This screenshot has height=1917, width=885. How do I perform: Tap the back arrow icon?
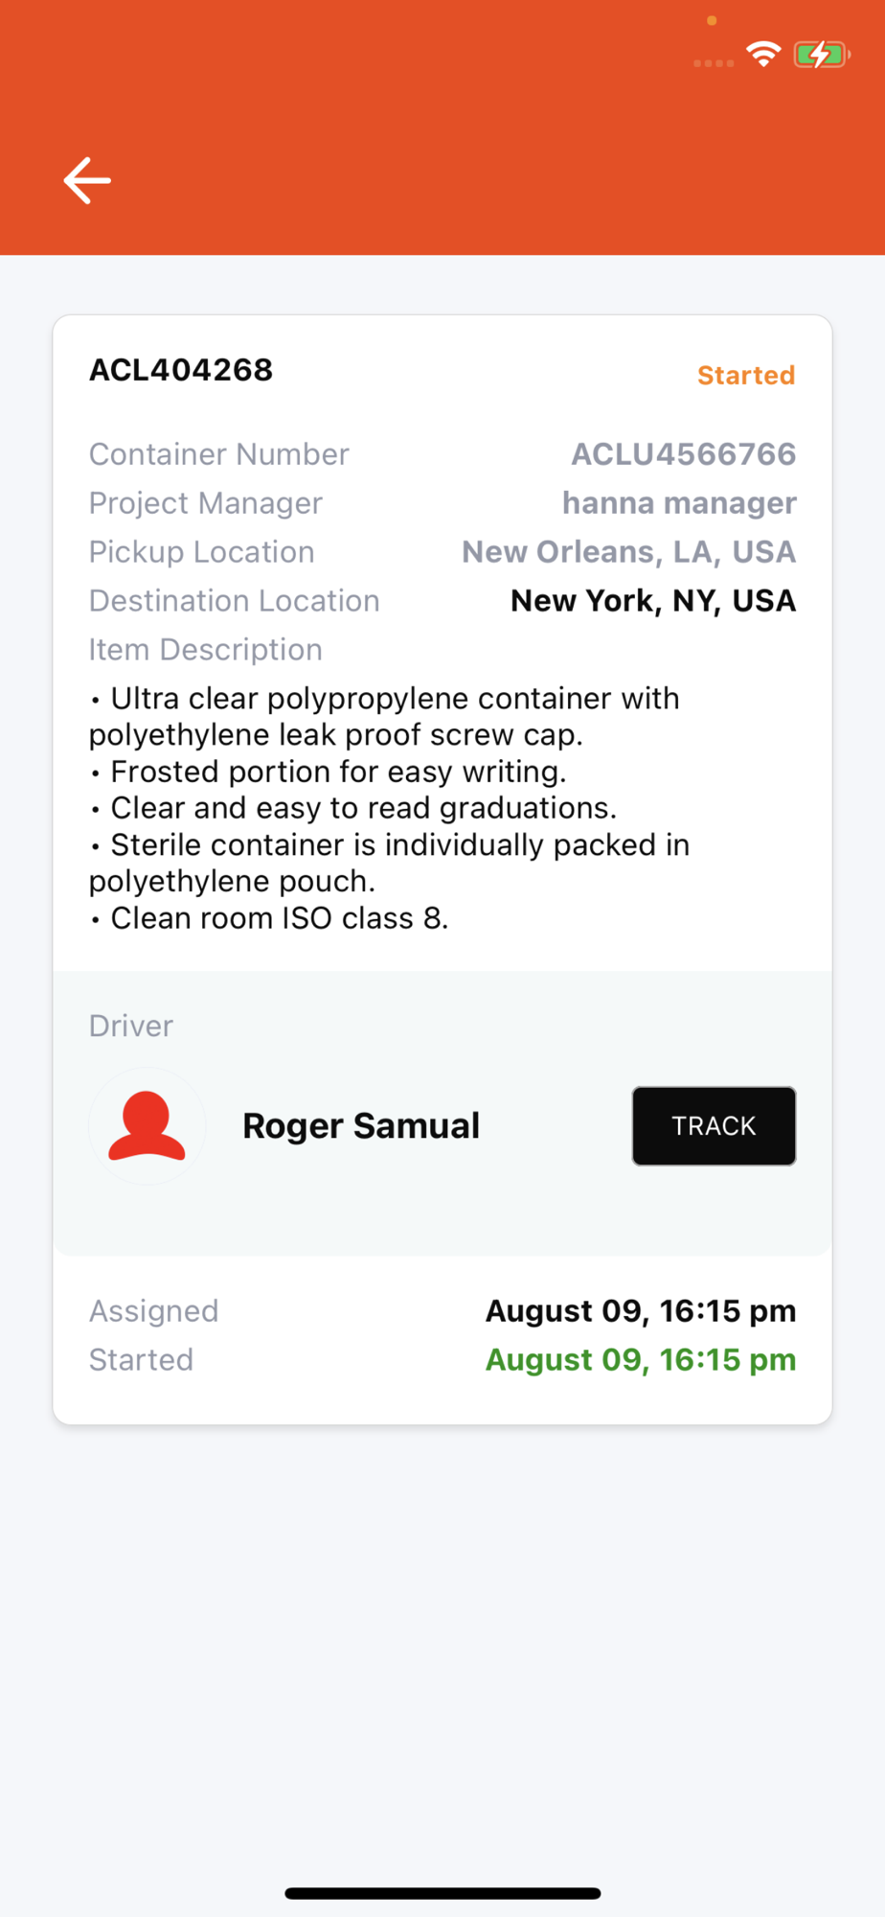(x=87, y=180)
